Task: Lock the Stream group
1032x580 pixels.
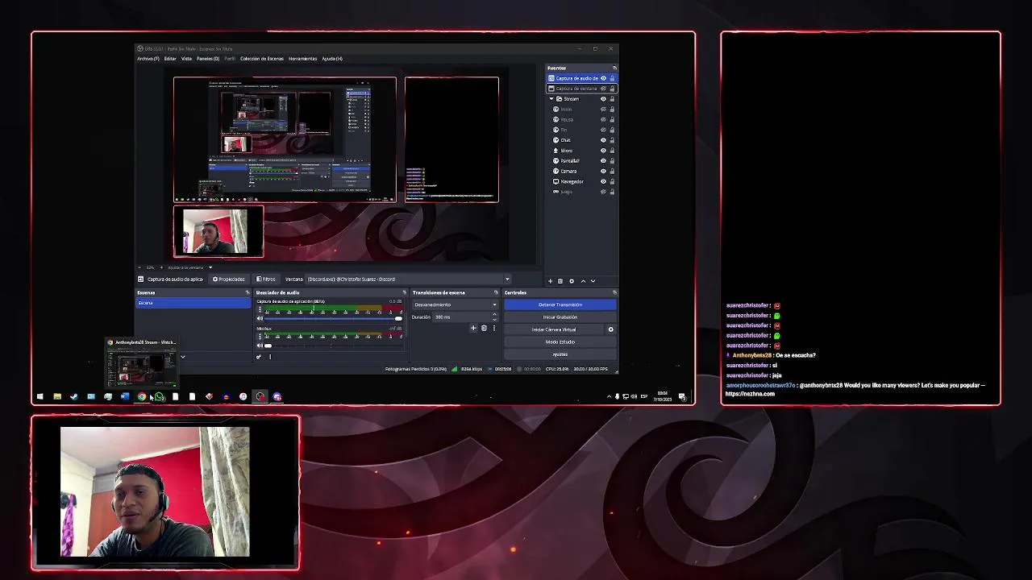Action: (x=612, y=99)
